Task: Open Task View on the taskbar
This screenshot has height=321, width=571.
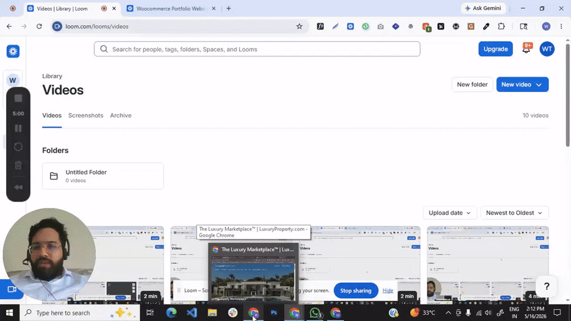Action: pyautogui.click(x=150, y=312)
